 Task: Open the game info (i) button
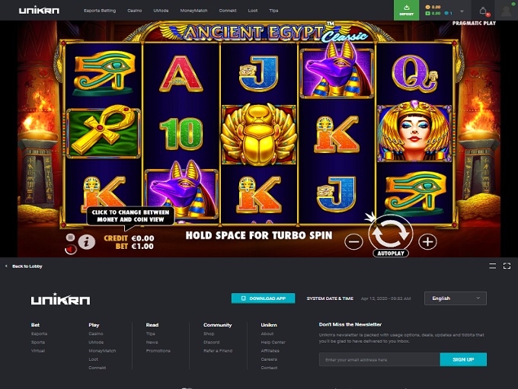click(87, 242)
